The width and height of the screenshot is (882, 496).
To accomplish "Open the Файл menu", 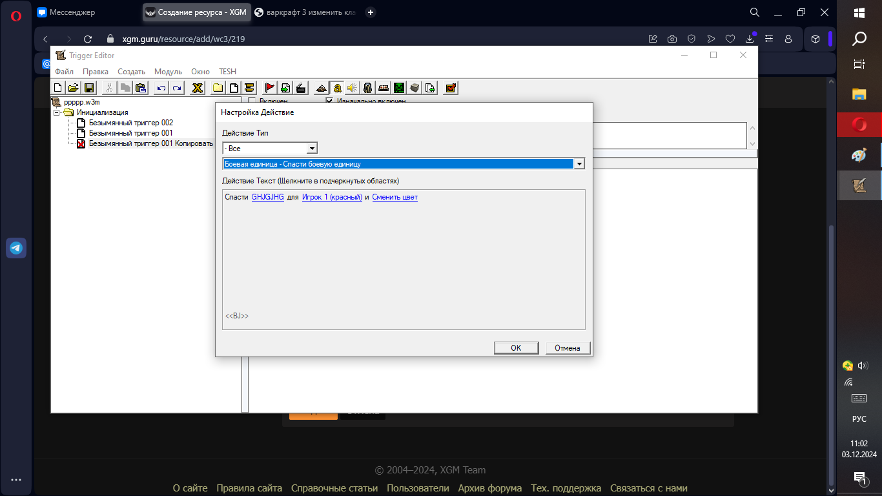I will (x=65, y=72).
